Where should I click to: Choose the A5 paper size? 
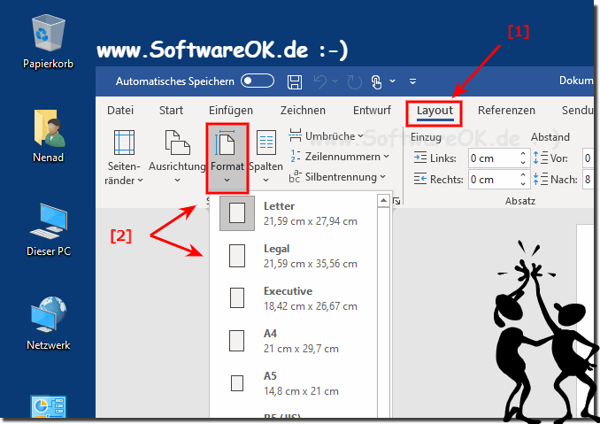[294, 383]
